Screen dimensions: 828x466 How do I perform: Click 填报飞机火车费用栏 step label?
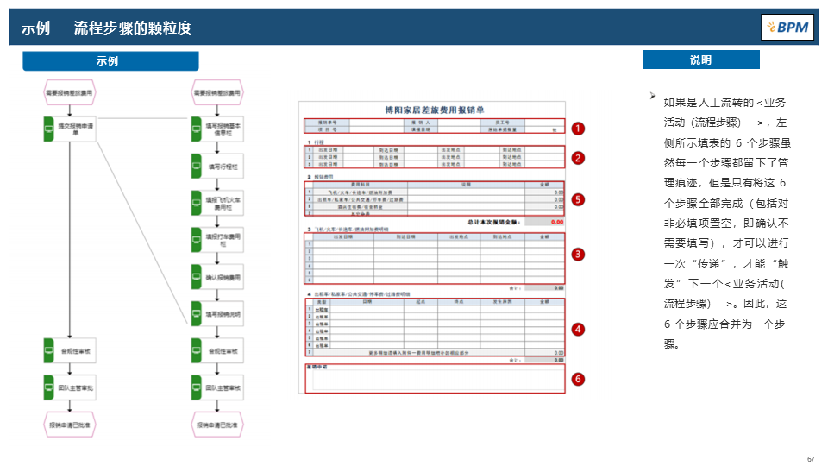click(223, 204)
